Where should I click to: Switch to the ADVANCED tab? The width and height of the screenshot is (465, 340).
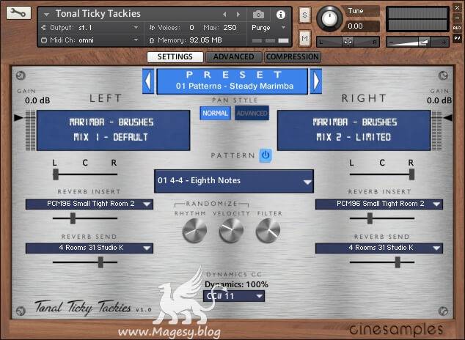click(x=234, y=57)
